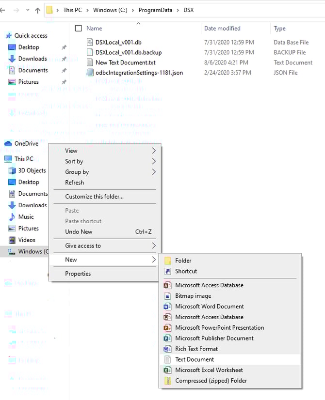Open 3D Objects under This PC
This screenshot has height=400, width=325.
(x=32, y=170)
